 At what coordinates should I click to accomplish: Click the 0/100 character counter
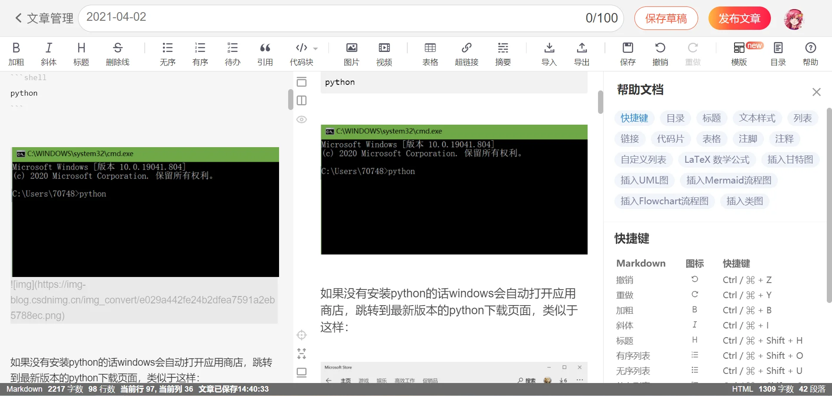point(601,18)
